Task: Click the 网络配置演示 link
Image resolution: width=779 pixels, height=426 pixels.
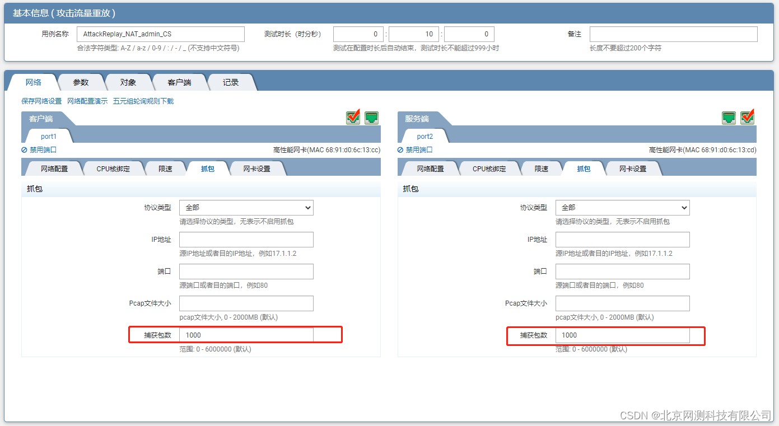Action: point(87,101)
